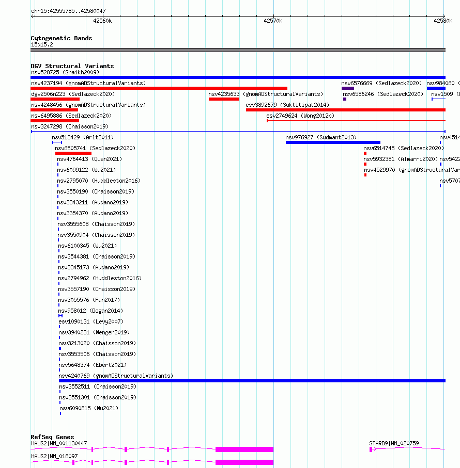Click the DGV Structural Variants track title
This screenshot has width=460, height=468.
point(72,66)
